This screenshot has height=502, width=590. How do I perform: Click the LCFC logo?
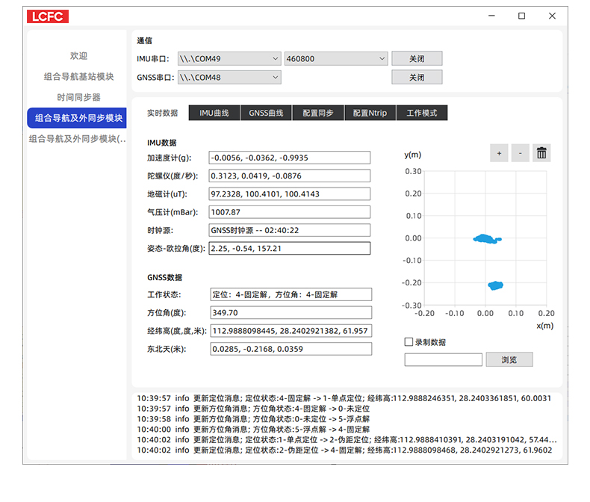pyautogui.click(x=47, y=16)
